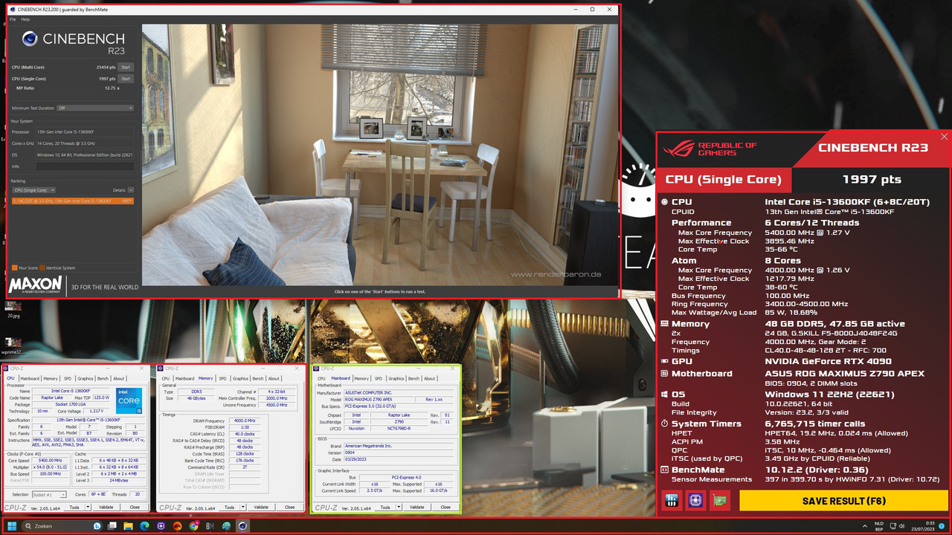952x535 pixels.
Task: Close the BenchMate result panel
Action: point(945,137)
